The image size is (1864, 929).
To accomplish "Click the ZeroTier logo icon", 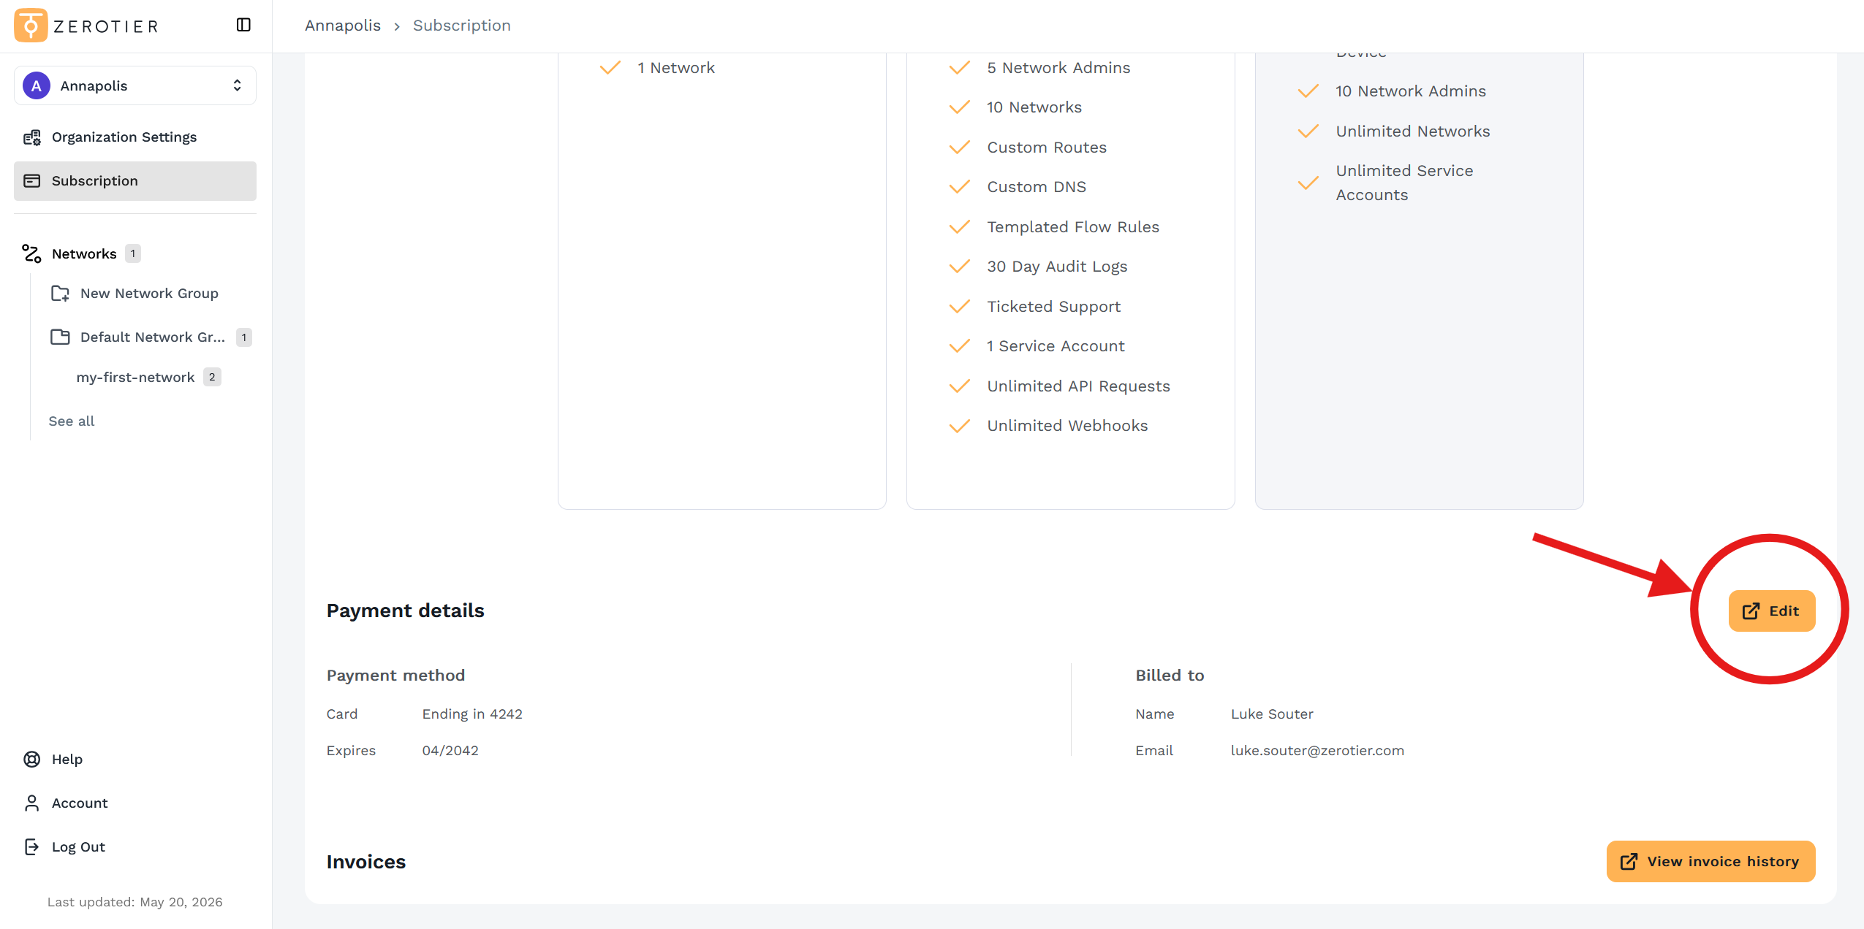I will coord(31,26).
